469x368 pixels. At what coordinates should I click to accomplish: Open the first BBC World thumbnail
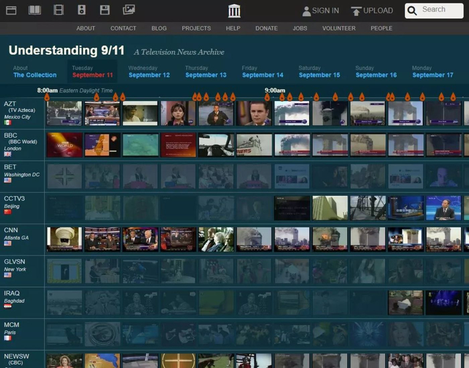pos(64,145)
